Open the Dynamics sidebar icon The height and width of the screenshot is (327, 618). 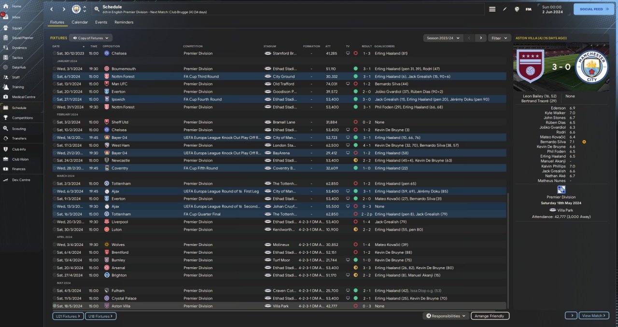pos(5,48)
